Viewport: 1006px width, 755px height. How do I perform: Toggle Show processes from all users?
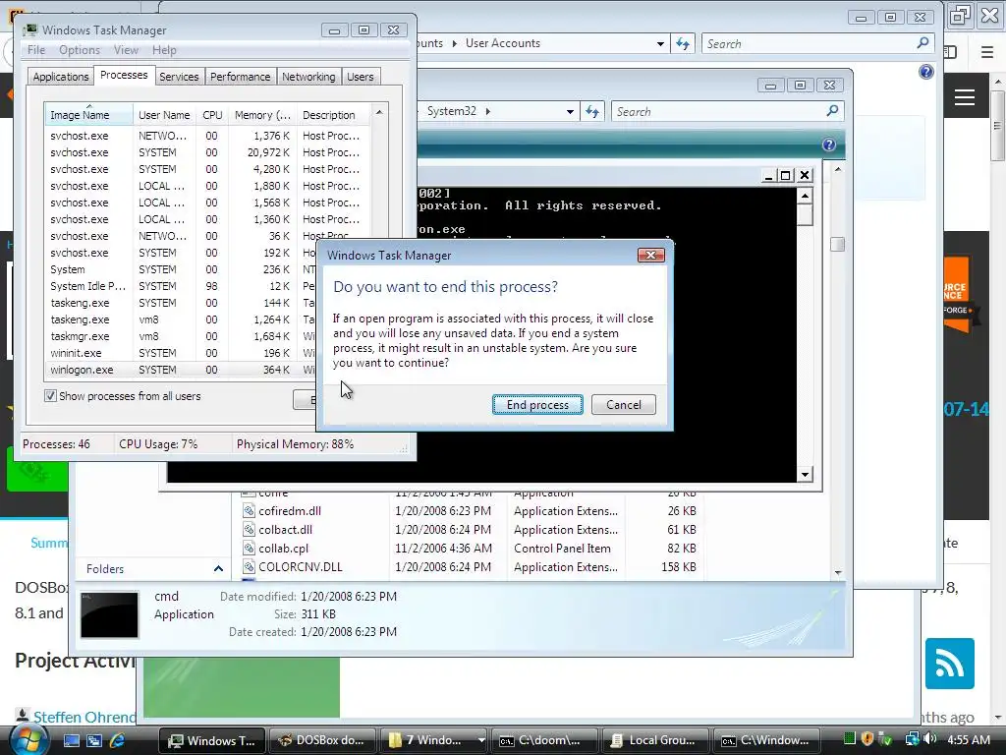point(50,396)
